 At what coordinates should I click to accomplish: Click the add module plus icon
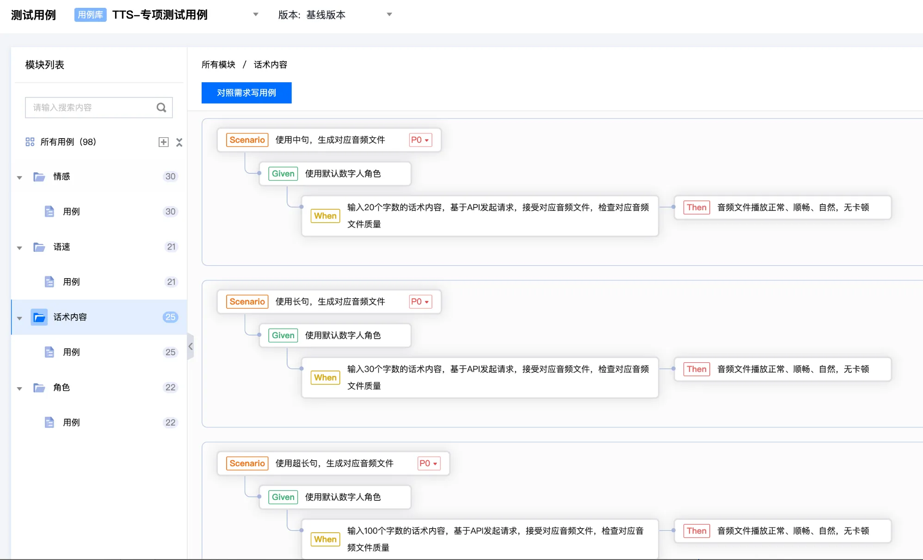pos(163,142)
